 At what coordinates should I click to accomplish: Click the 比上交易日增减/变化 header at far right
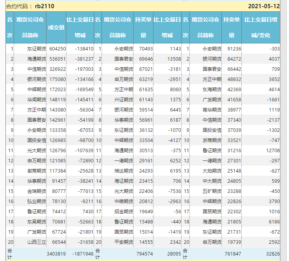(x=261, y=27)
